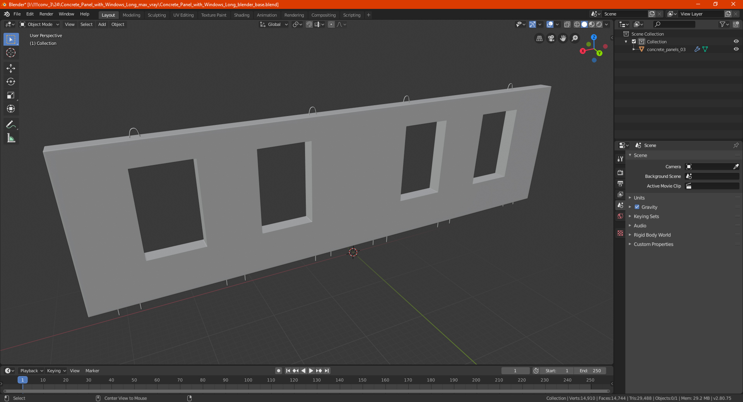This screenshot has height=402, width=743.
Task: Expand the Rigid Body World panel
Action: click(x=652, y=235)
